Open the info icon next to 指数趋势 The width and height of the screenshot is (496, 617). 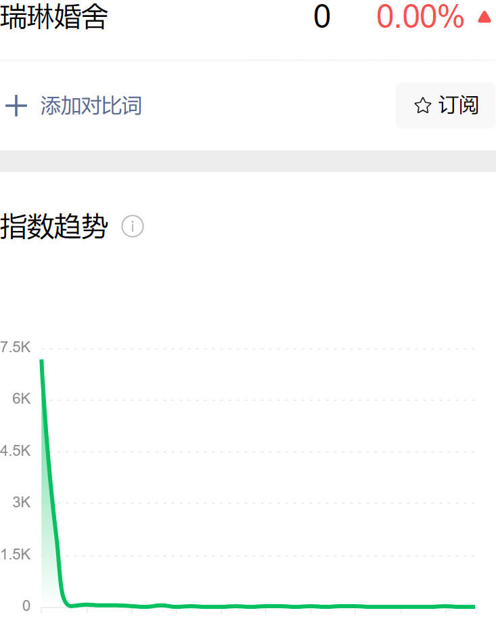coord(133,226)
